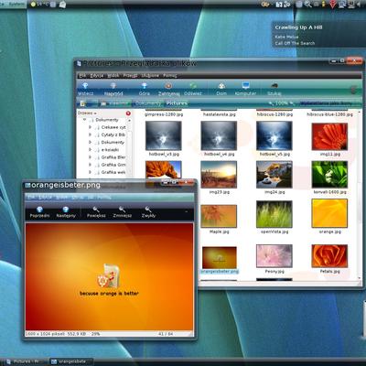Expand the e-książki tree folder
This screenshot has height=366, width=366.
(90, 150)
